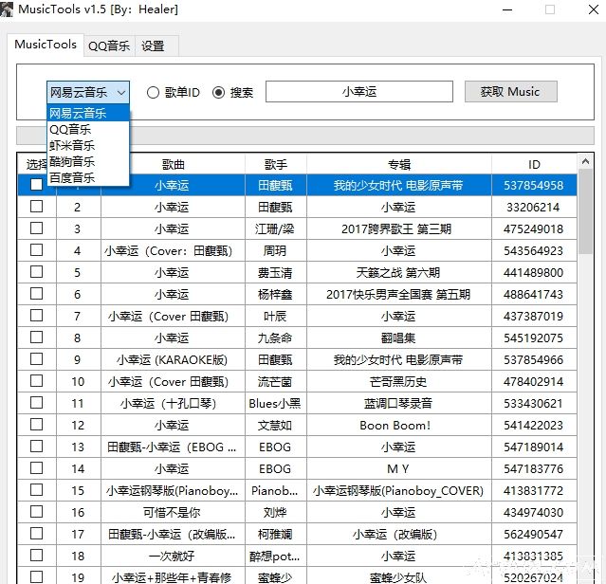Check the box for row 6
This screenshot has height=584, width=606.
point(36,294)
